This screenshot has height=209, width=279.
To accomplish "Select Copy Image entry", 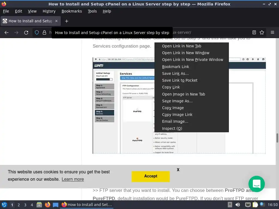I will point(192,108).
